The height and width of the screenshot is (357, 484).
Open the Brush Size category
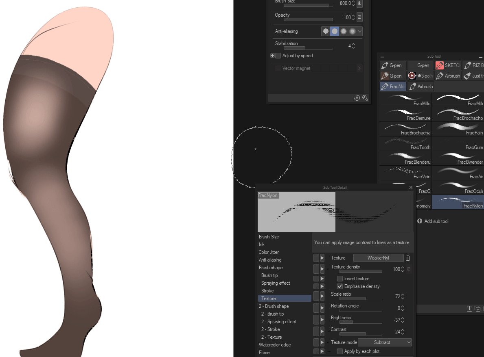pos(269,236)
